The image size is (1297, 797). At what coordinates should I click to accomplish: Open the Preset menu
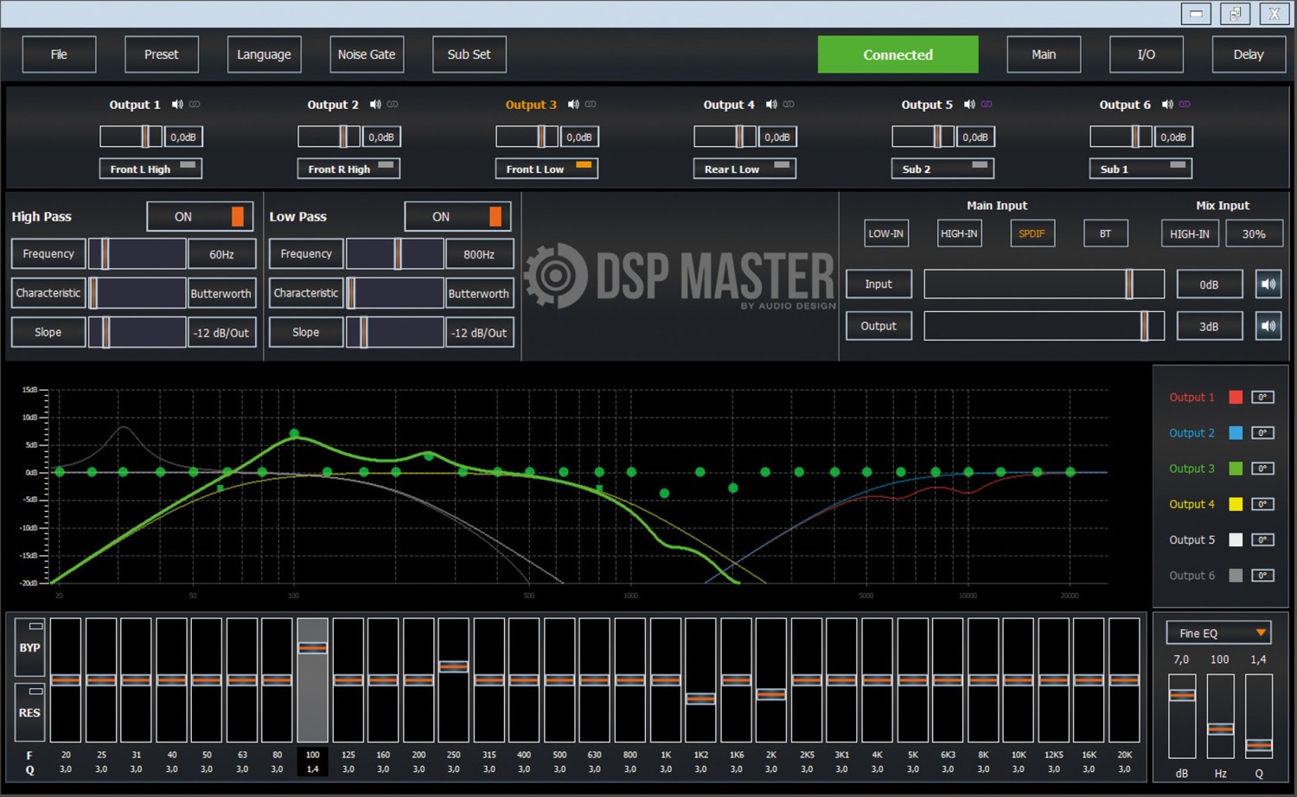pos(162,54)
